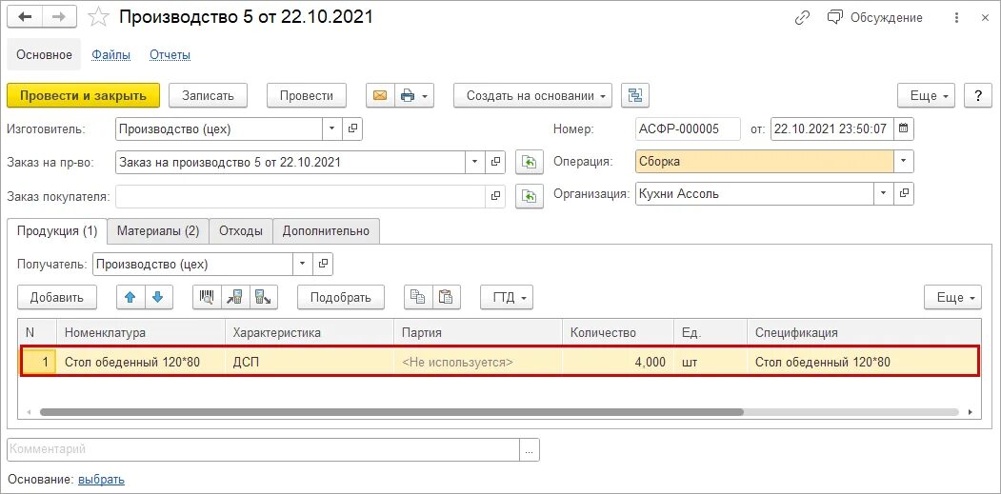This screenshot has width=1001, height=494.
Task: Open the calendar picker beside date
Action: tap(903, 128)
